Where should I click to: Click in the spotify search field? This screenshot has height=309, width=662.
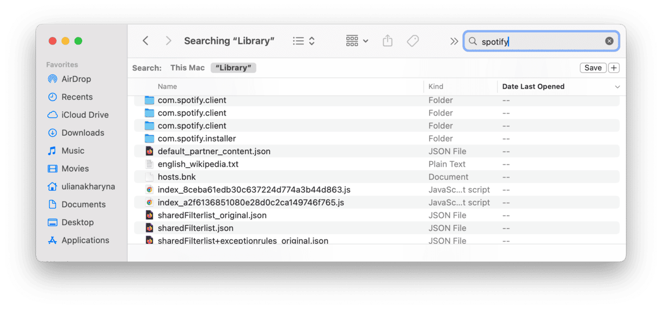tap(539, 41)
